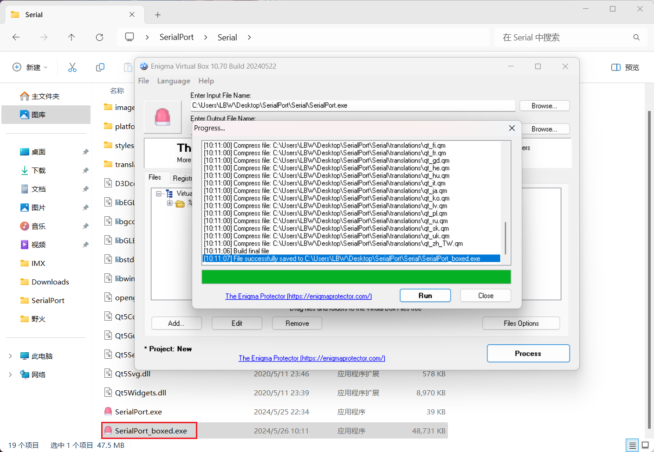Image resolution: width=654 pixels, height=452 pixels.
Task: Click the This PC monitor icon in address bar
Action: coord(130,37)
